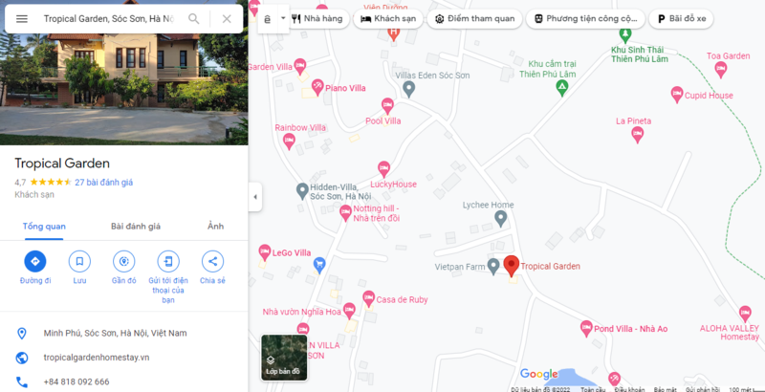Click the Gần đó nearby icon
This screenshot has height=392, width=765.
tap(124, 261)
